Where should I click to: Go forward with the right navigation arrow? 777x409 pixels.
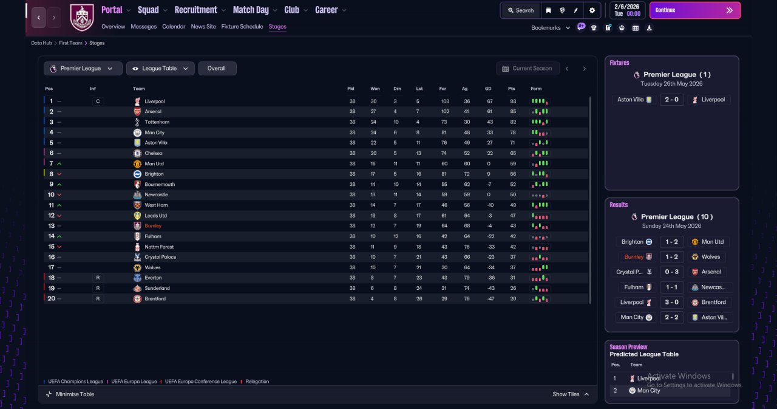[x=54, y=18]
